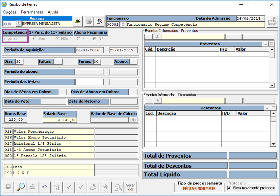This screenshot has width=280, height=196.
Task: Click the Competência field 10/2019
Action: tap(15, 39)
